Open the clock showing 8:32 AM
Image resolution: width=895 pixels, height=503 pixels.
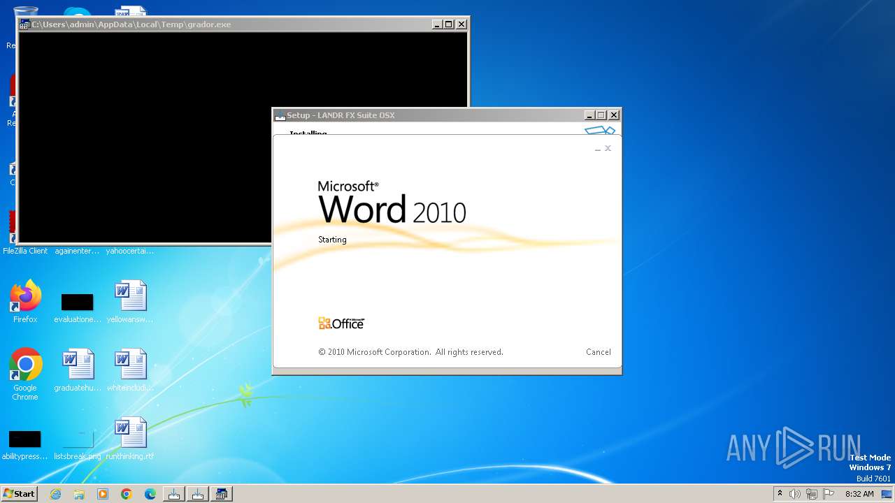tap(859, 494)
